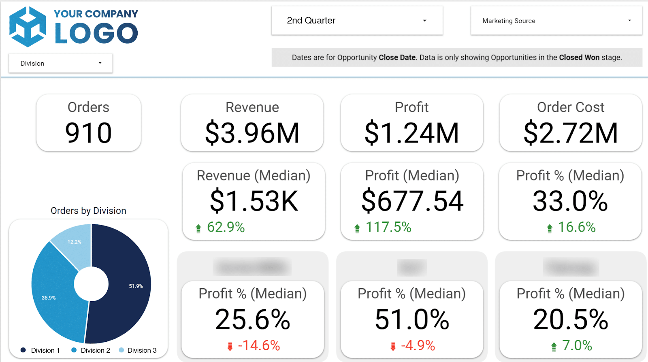Click green up arrow beside 7.0%
Image resolution: width=648 pixels, height=362 pixels.
pyautogui.click(x=554, y=347)
